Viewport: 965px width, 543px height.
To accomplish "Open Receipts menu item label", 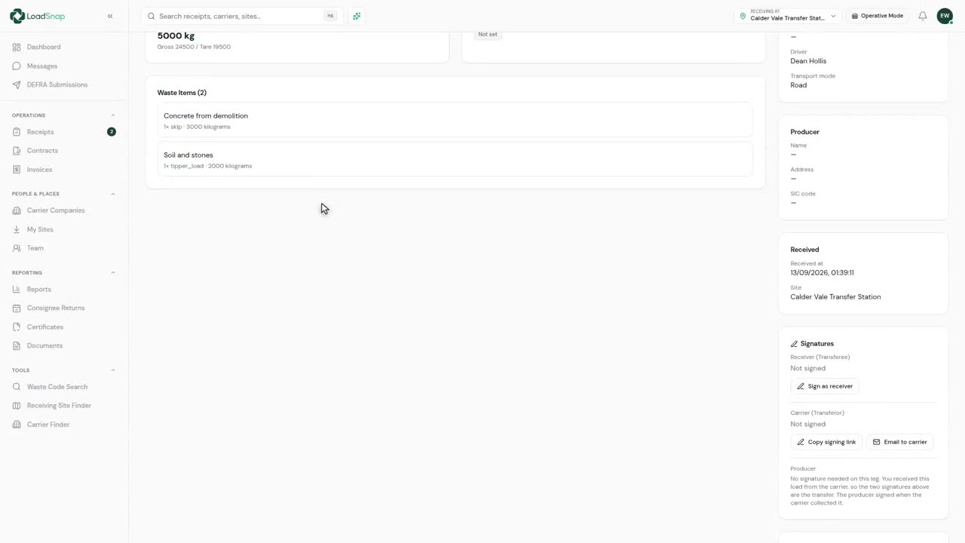I will click(40, 132).
